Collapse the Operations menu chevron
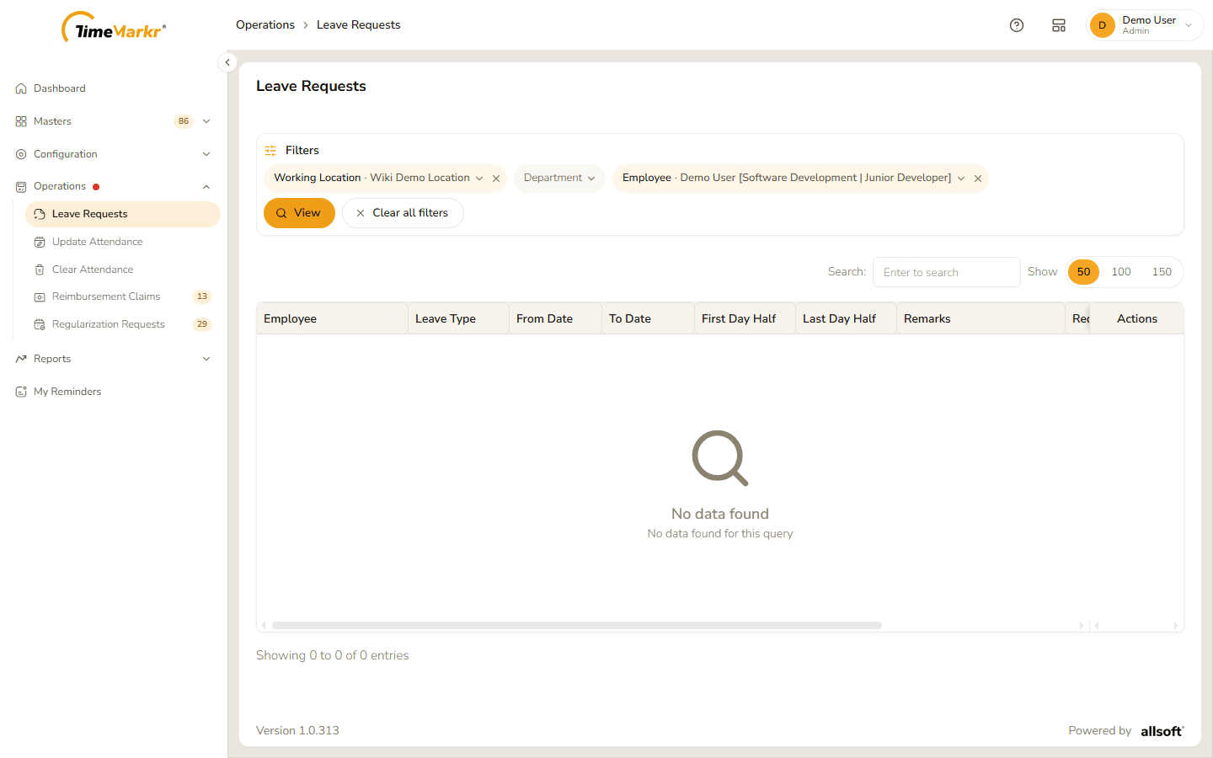 pyautogui.click(x=206, y=187)
